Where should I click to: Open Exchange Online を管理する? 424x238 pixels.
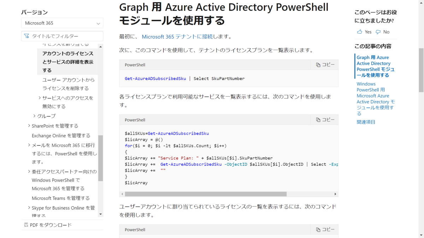pos(61,135)
